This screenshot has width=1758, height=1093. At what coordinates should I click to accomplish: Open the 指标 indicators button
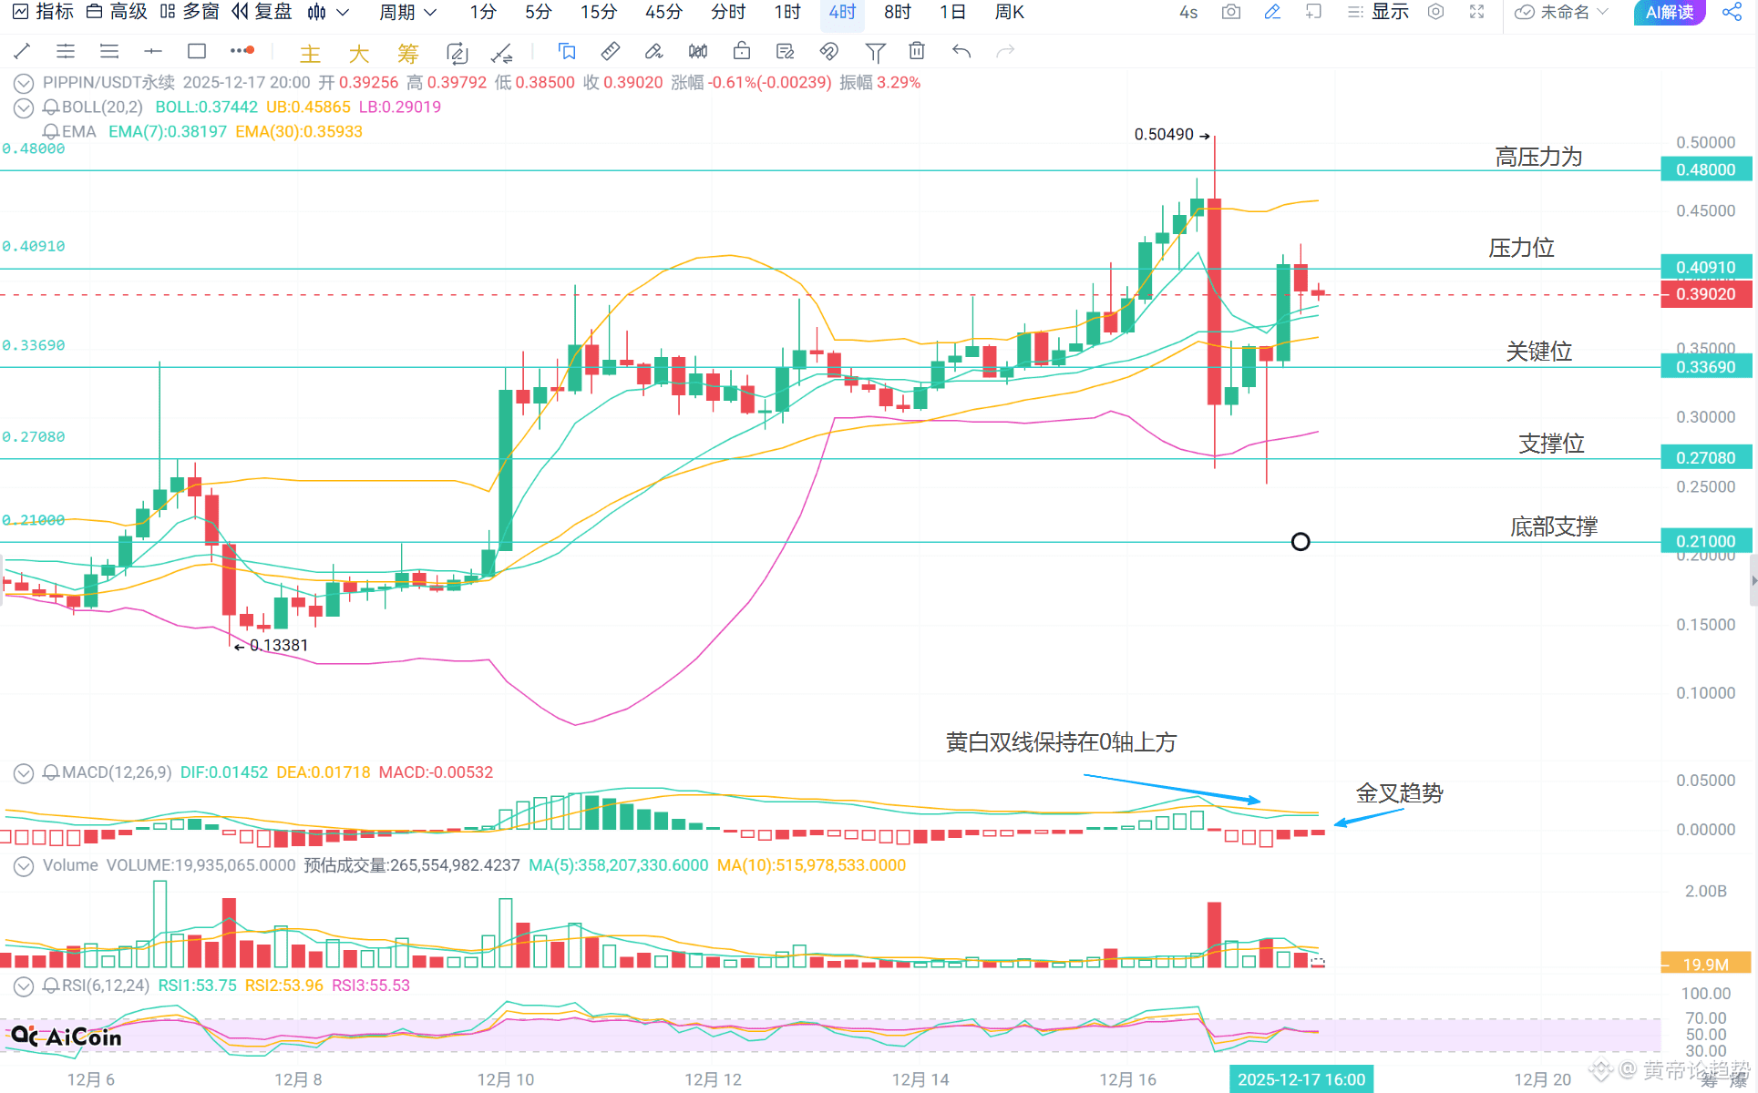click(44, 13)
